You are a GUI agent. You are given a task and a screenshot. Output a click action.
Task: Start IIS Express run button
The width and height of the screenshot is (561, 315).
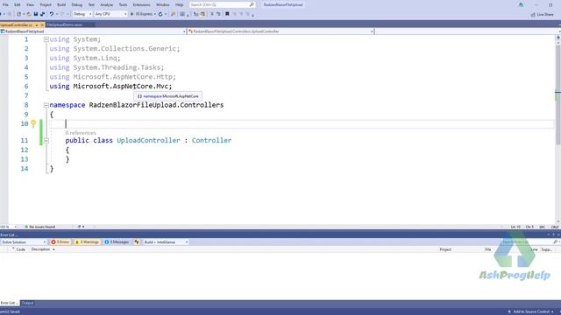(141, 14)
